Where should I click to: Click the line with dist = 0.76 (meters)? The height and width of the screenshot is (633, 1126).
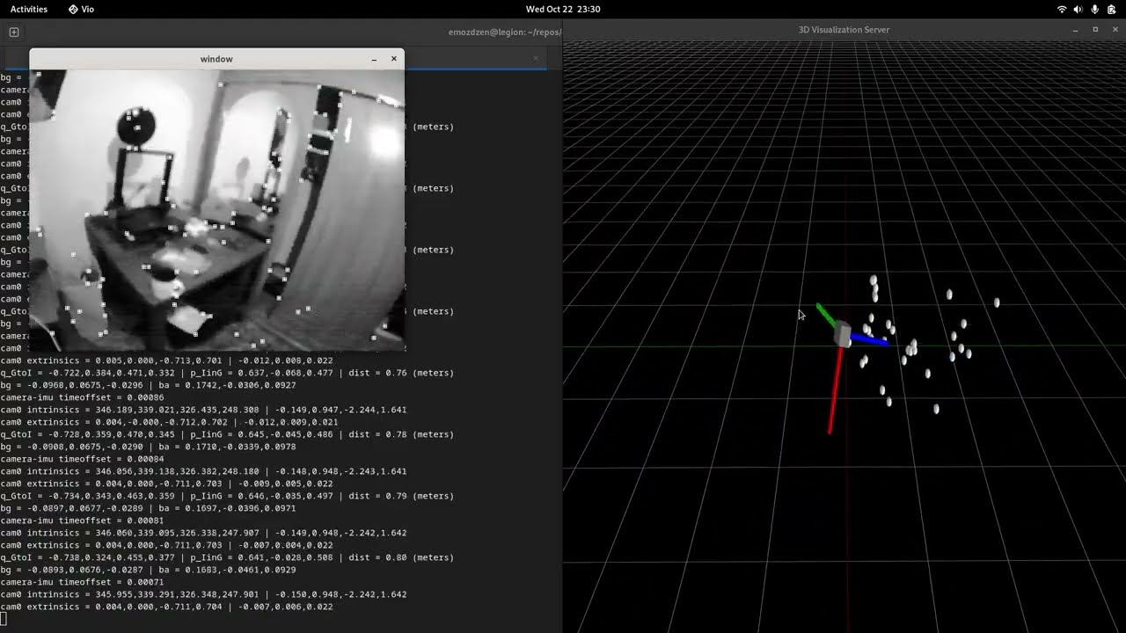tap(227, 373)
